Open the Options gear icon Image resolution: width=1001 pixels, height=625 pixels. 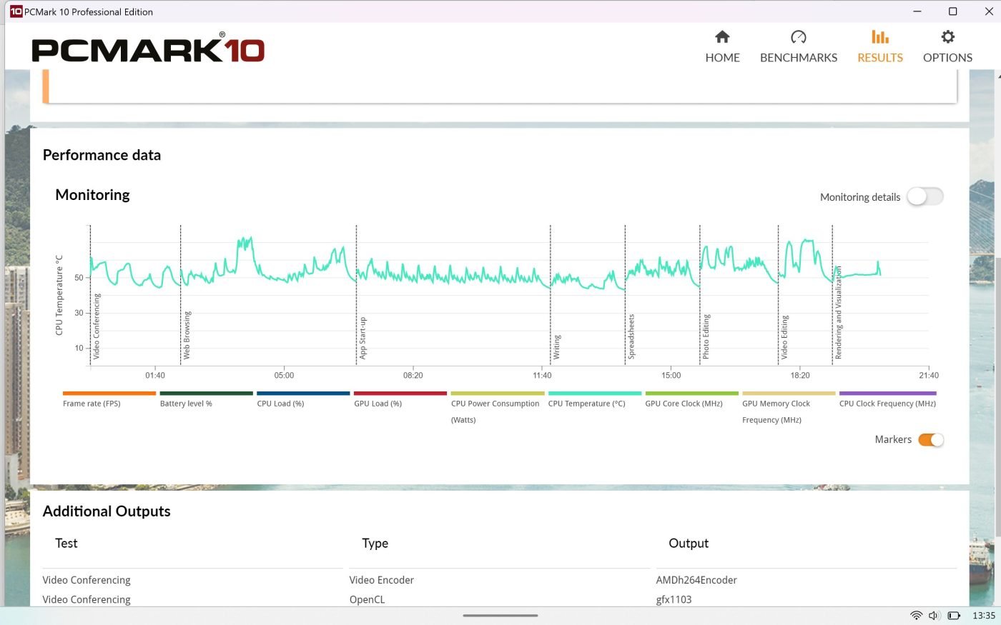(947, 37)
